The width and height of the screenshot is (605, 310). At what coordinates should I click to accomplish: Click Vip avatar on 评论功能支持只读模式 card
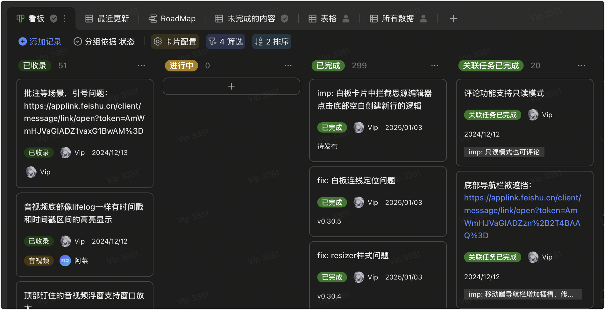tap(533, 115)
